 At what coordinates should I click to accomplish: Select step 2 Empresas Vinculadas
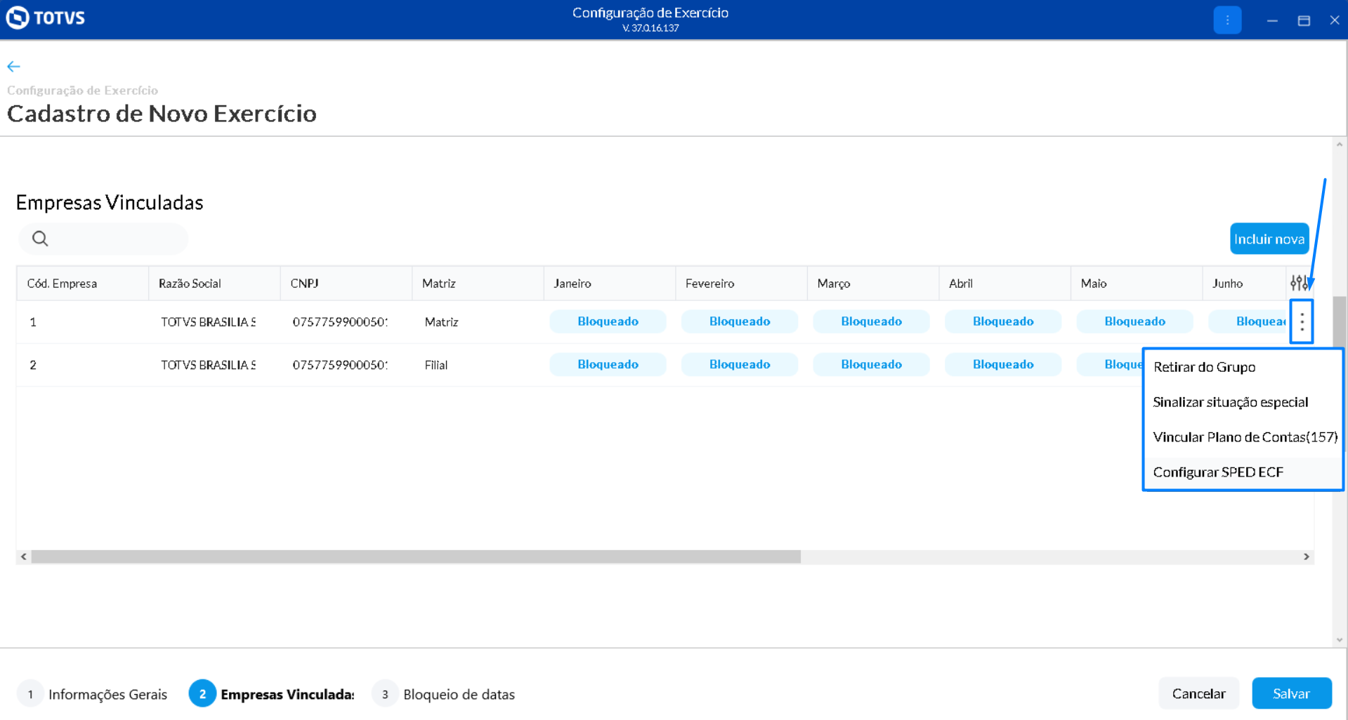272,694
